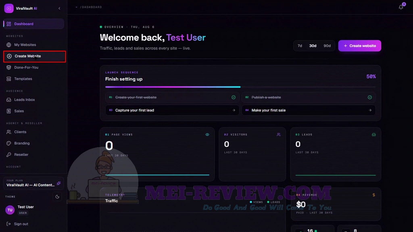413x232 pixels.
Task: Open the Dashboard sidebar item
Action: tap(33, 24)
